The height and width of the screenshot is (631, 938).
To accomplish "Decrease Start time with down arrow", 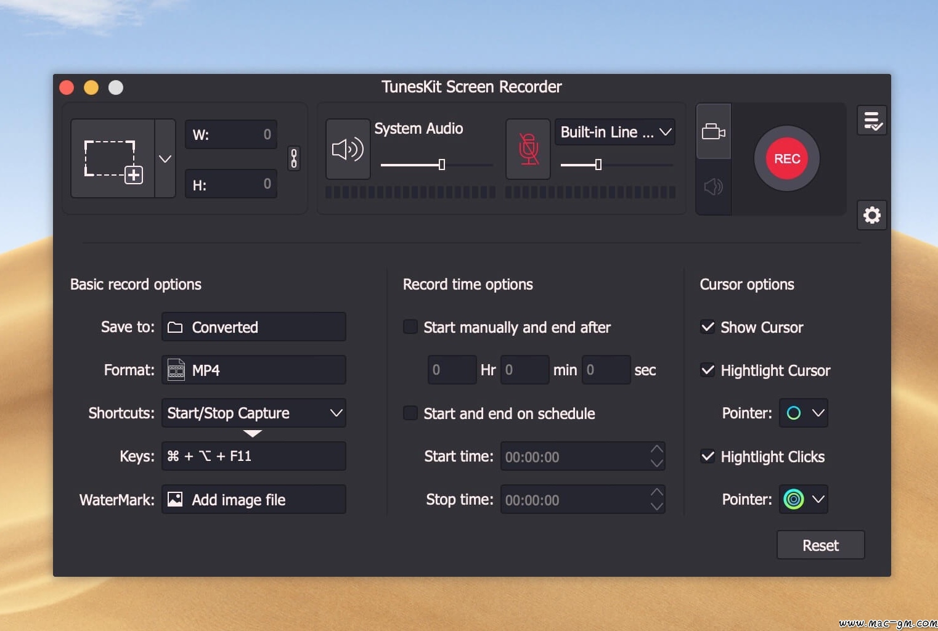I will 657,463.
